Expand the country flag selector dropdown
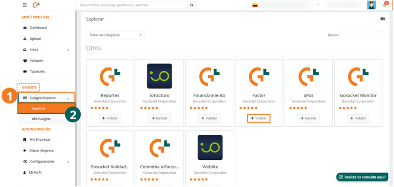 click(x=286, y=5)
